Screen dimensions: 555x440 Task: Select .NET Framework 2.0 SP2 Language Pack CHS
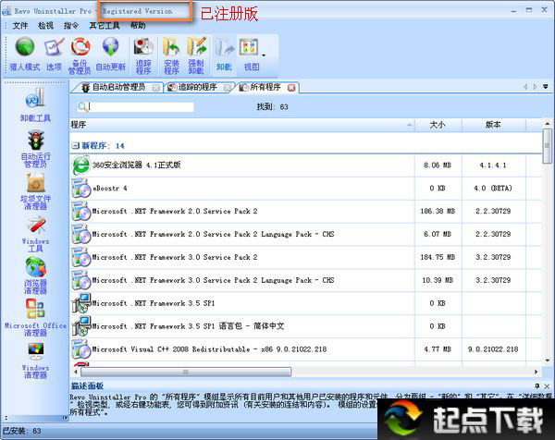point(306,234)
